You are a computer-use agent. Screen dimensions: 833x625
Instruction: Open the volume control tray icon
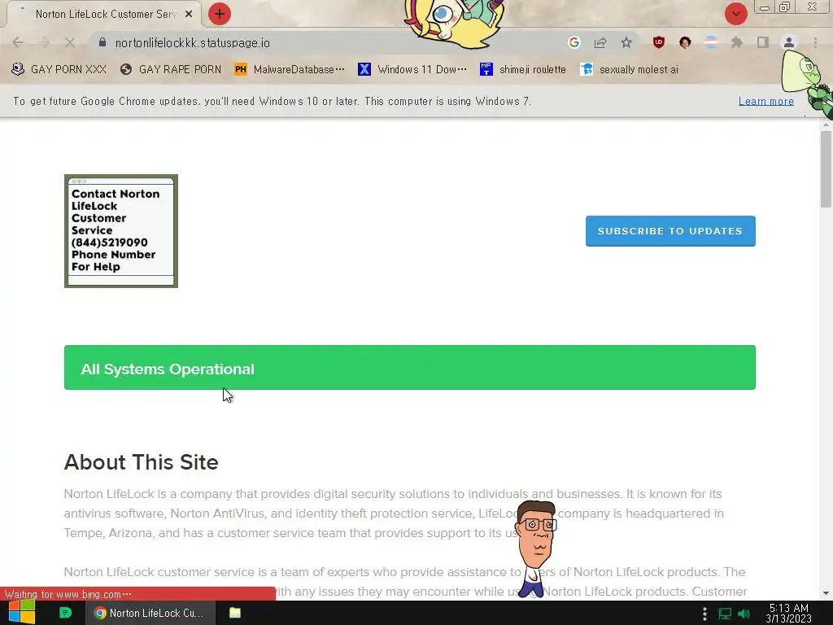click(744, 614)
